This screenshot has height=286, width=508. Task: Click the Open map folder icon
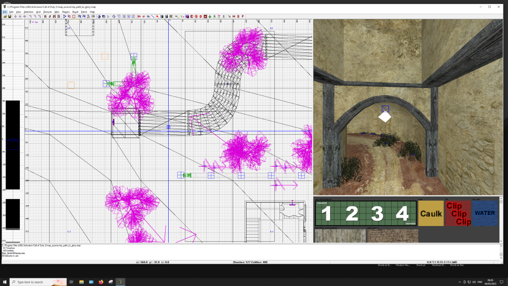tap(5, 16)
